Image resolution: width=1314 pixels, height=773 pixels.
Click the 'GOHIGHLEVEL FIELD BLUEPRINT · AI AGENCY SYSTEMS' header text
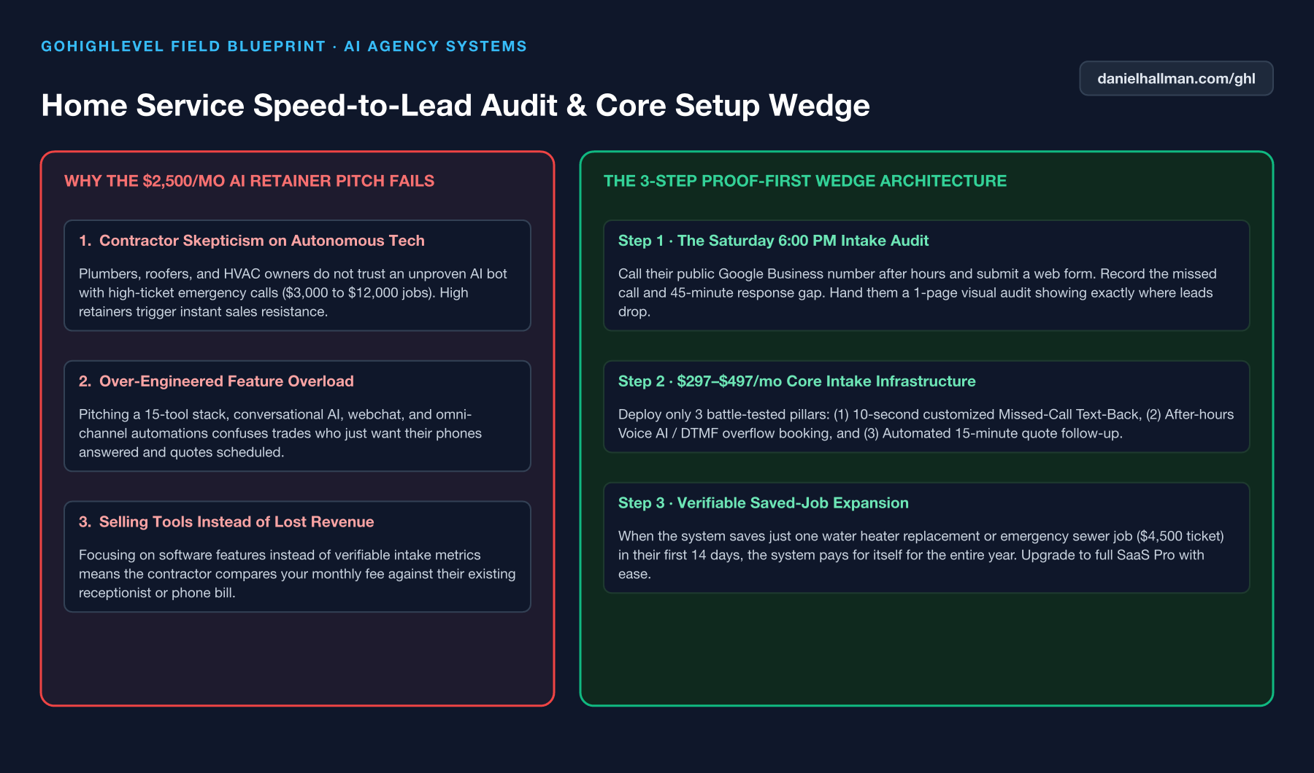(284, 46)
